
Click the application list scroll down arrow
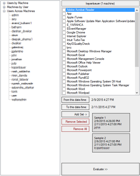(137, 93)
